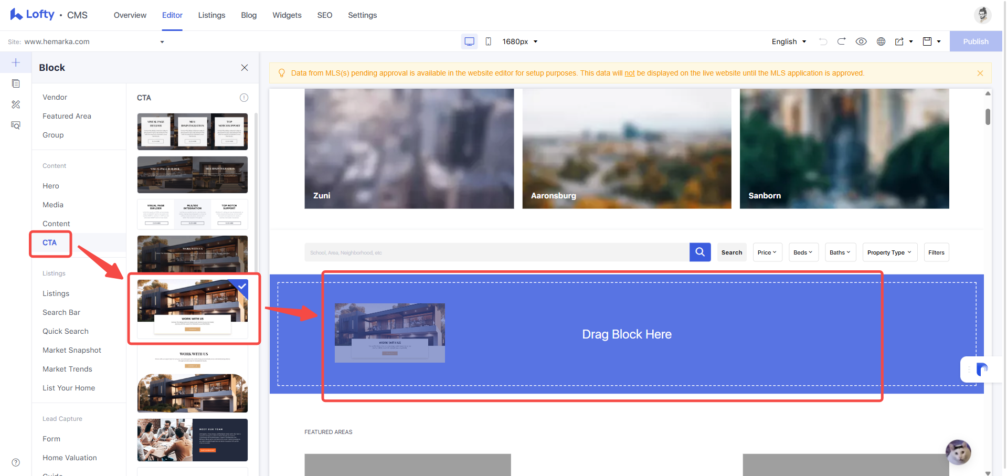This screenshot has height=476, width=1007.
Task: Open the Widgets tab
Action: [287, 15]
